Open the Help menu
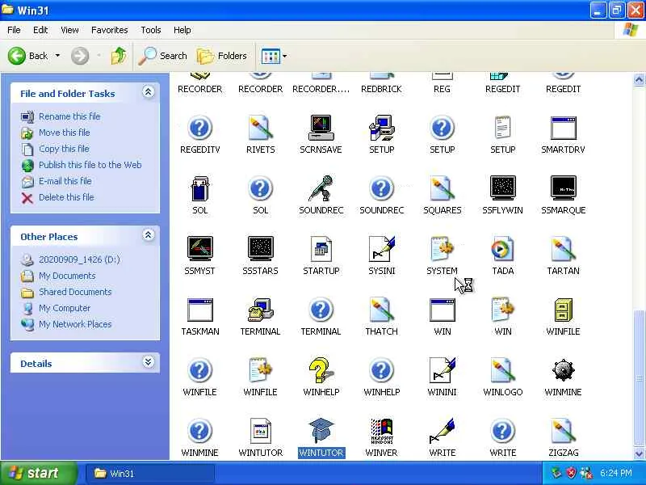646x485 pixels. [x=182, y=30]
